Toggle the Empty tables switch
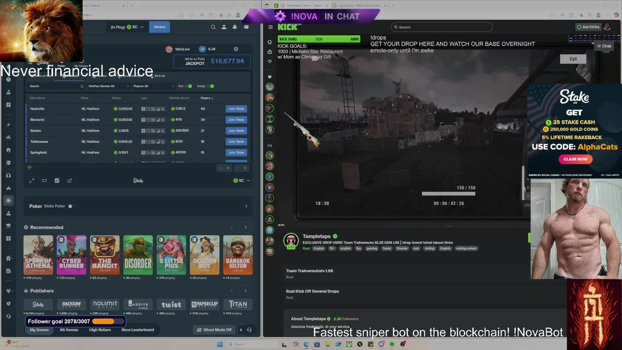Viewport: 622px width, 350px height. click(x=210, y=86)
